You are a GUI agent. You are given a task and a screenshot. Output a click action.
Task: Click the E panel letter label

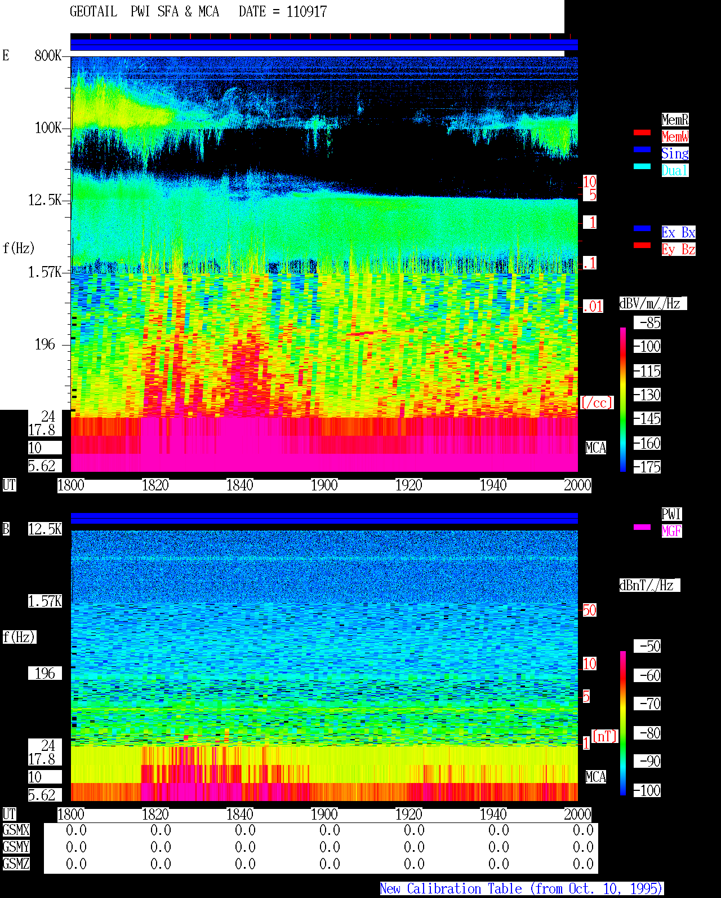tap(6, 55)
